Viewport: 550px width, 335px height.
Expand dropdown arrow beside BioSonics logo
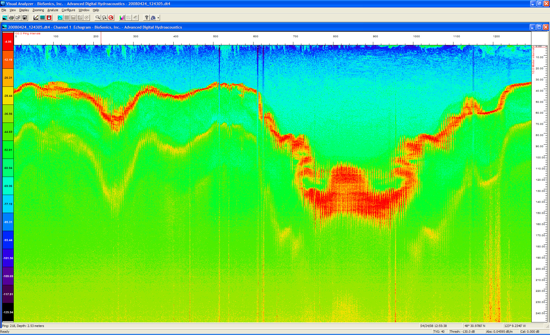point(158,18)
